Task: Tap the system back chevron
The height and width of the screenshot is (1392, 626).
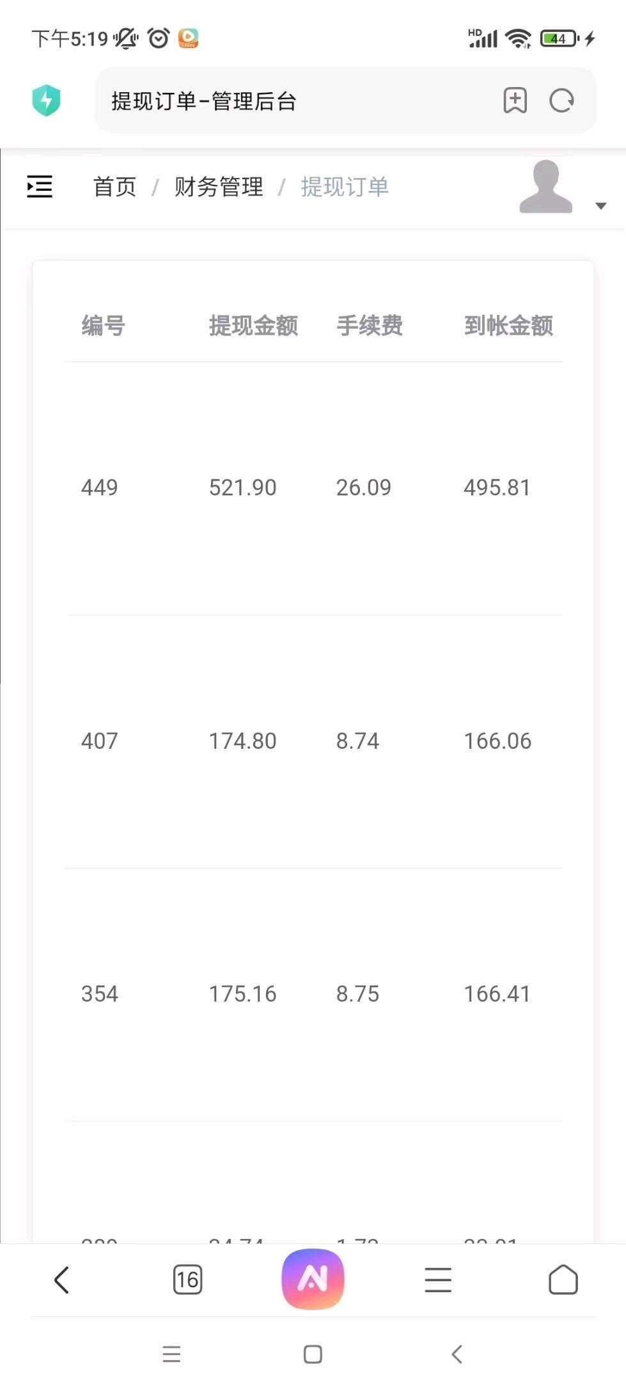Action: pyautogui.click(x=457, y=1354)
